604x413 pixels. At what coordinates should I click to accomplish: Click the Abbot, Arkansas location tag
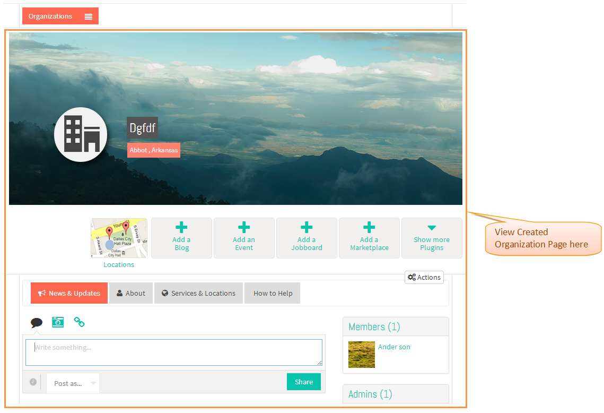click(154, 150)
